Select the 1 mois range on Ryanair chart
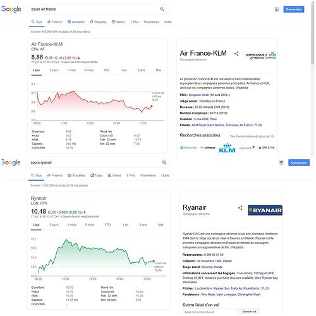The width and height of the screenshot is (316, 316). pyautogui.click(x=72, y=224)
